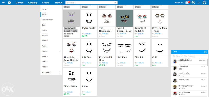
Task: Click the chat list scrollbar
Action: pyautogui.click(x=207, y=62)
